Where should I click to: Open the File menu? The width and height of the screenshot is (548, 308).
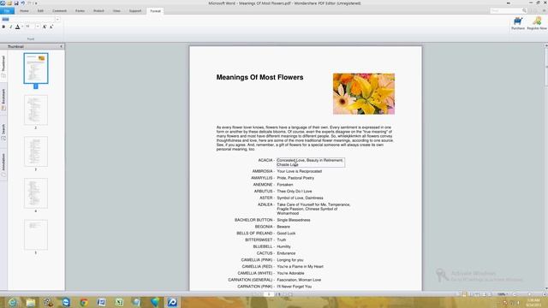click(x=7, y=11)
